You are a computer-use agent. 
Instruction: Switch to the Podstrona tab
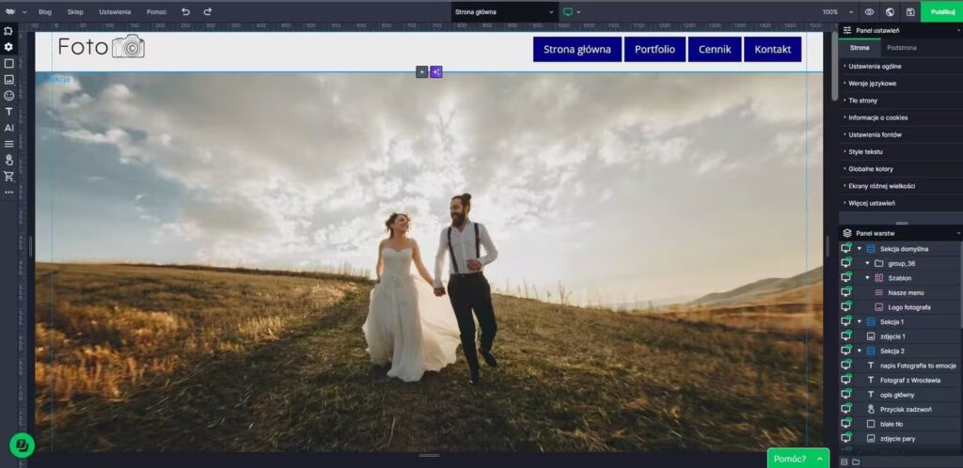coord(902,48)
